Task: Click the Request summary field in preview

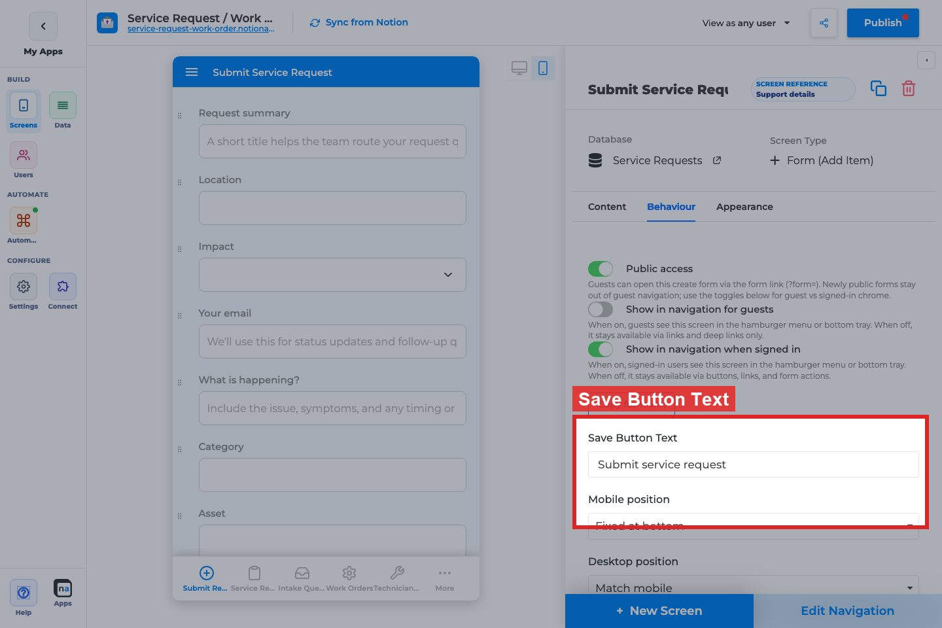Action: point(332,141)
